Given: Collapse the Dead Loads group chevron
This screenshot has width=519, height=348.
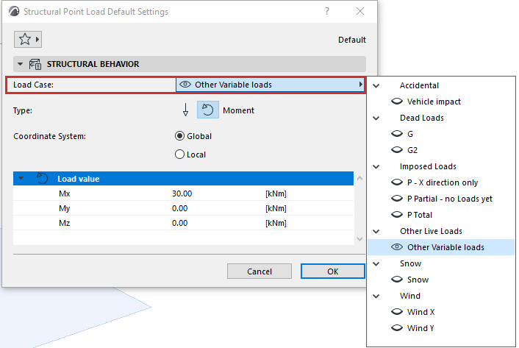Looking at the screenshot, I should pyautogui.click(x=376, y=118).
